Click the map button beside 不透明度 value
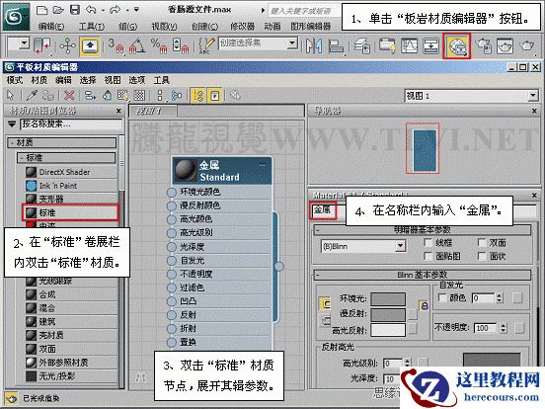Screen dimensions: 545x409 coord(519,328)
